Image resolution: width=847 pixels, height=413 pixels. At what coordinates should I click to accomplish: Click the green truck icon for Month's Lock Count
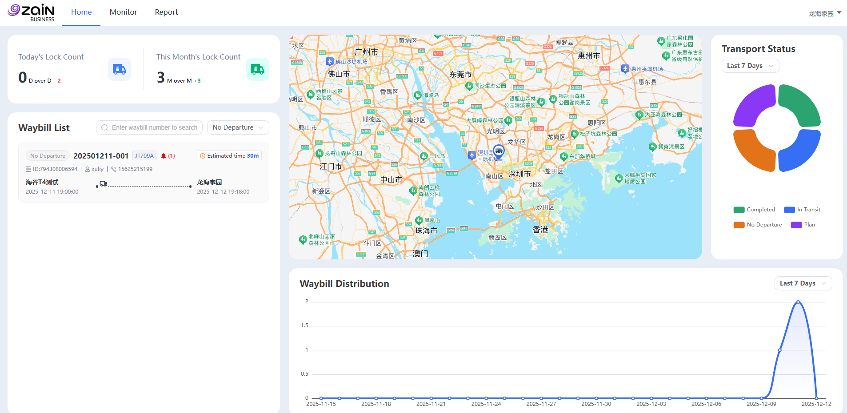coord(257,69)
